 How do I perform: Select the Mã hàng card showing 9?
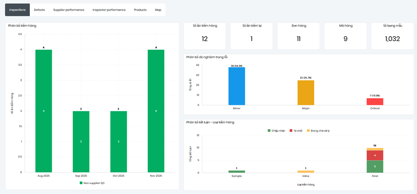point(345,36)
